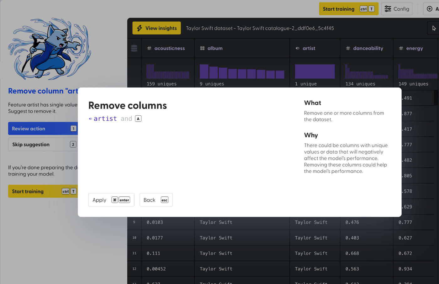Select the energy column header
439x284 pixels.
click(x=416, y=48)
